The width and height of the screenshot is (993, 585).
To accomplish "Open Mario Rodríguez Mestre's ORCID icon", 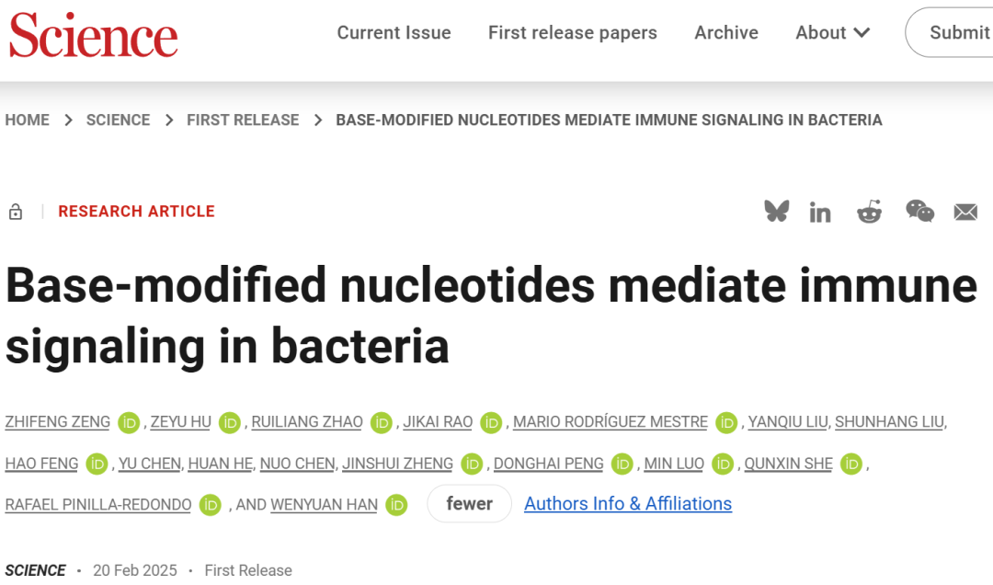I will click(x=727, y=422).
